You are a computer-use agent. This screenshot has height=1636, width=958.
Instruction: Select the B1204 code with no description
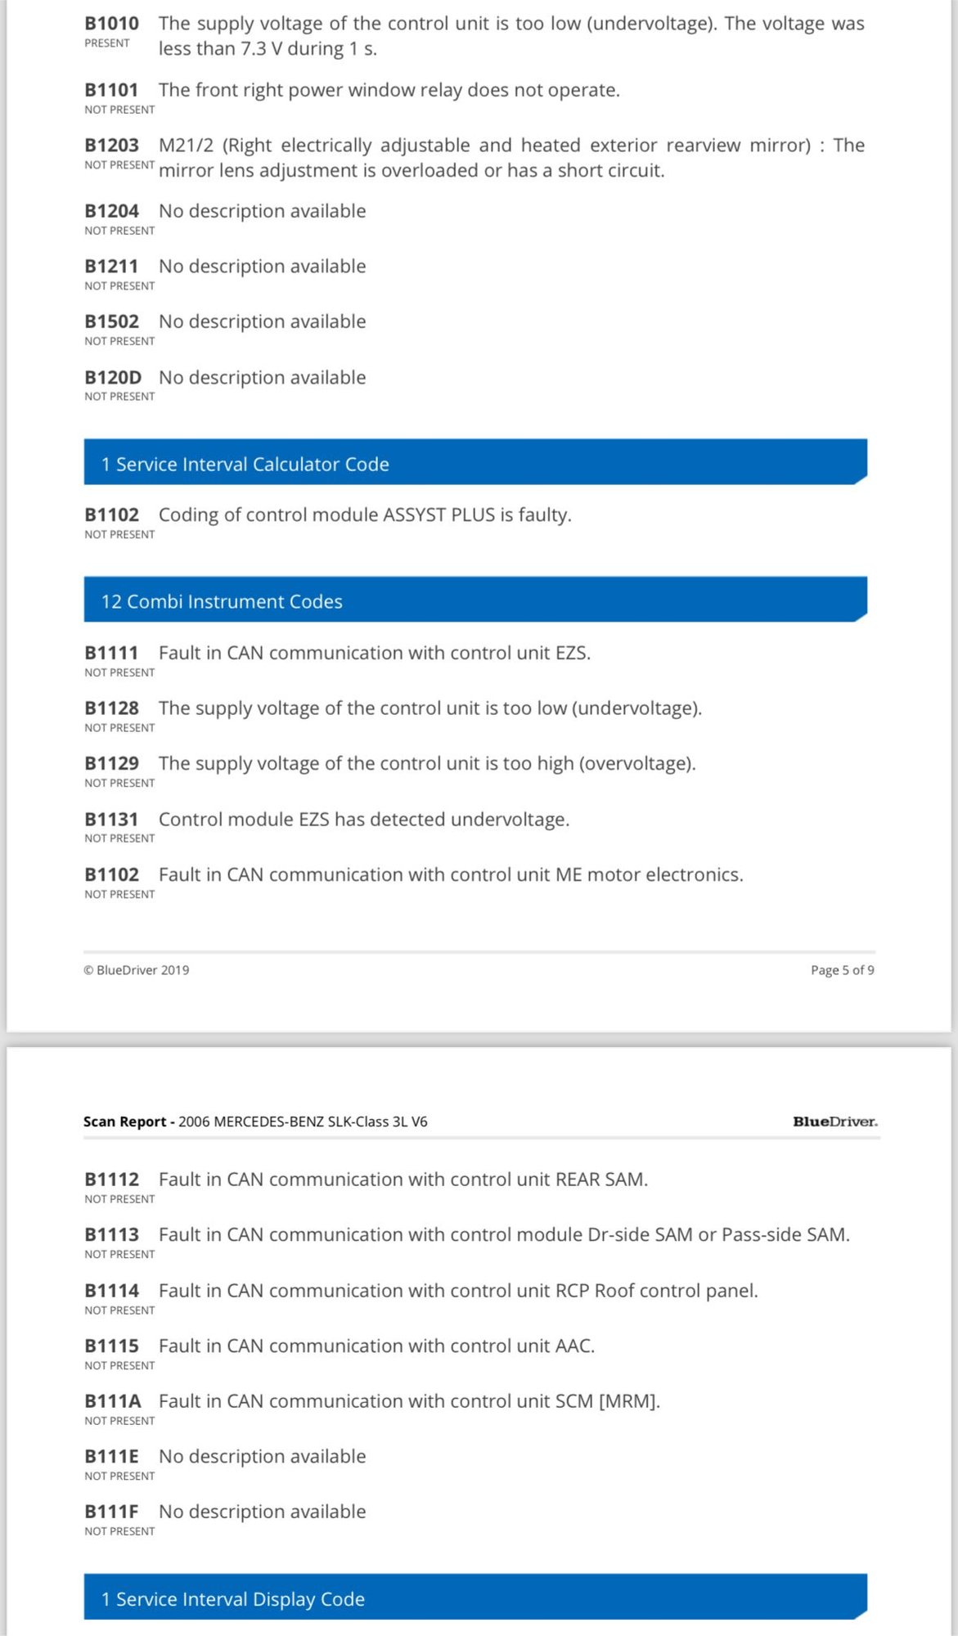point(225,219)
